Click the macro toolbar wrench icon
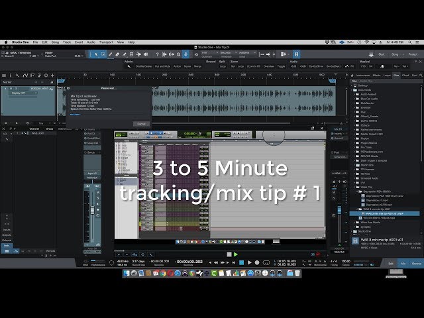 [x=129, y=66]
